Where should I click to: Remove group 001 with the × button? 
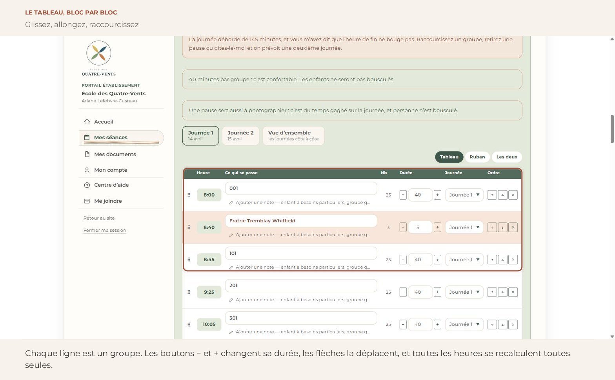coord(513,195)
